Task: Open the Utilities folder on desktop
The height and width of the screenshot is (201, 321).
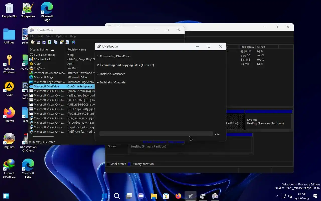Action: pos(9,36)
